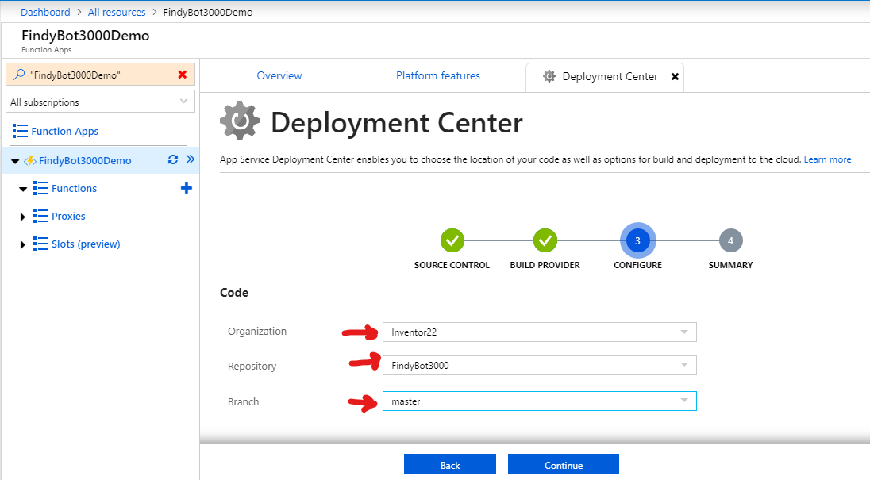Navigate to All resources breadcrumb

117,12
